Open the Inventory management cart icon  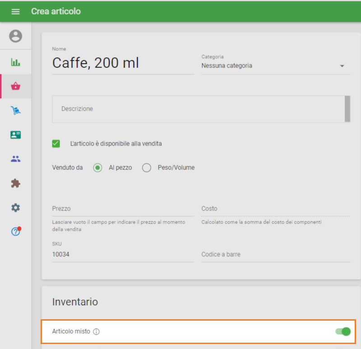15,111
